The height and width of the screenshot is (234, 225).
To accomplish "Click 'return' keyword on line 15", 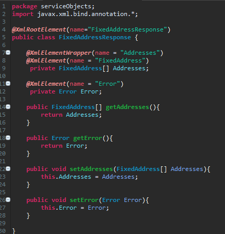I will 52,115.
